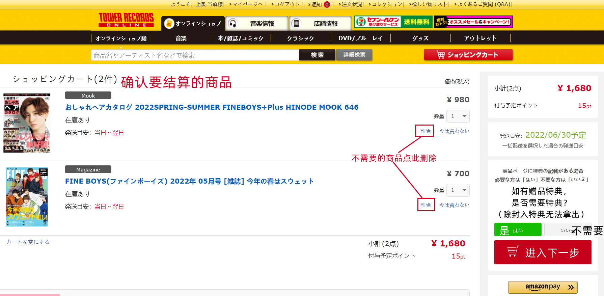This screenshot has width=604, height=296.
Task: Open quantity dropdown for おしゃれヘアカタログ
Action: [458, 116]
